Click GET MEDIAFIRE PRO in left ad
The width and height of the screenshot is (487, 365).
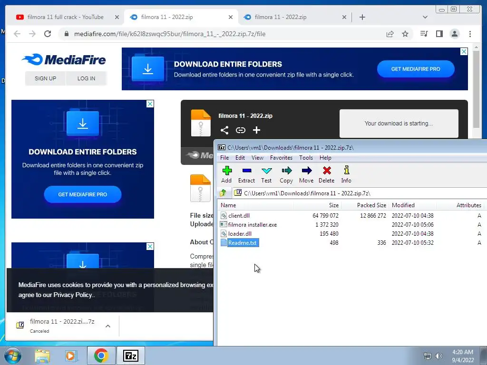[83, 194]
